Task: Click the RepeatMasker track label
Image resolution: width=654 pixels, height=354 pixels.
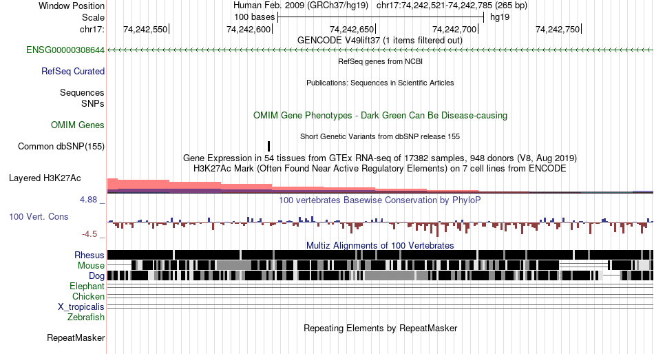Action: pyautogui.click(x=76, y=337)
